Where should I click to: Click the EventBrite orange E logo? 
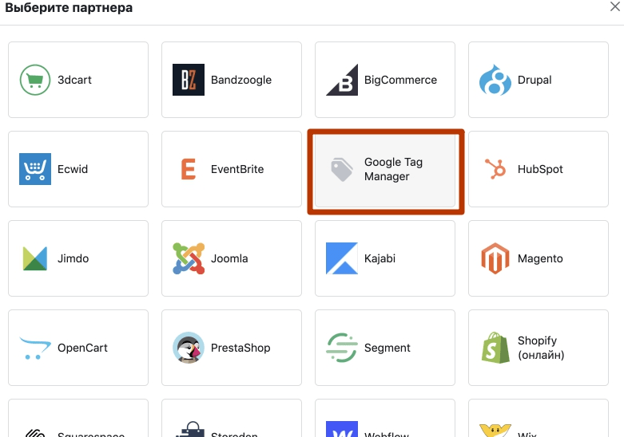tap(189, 169)
